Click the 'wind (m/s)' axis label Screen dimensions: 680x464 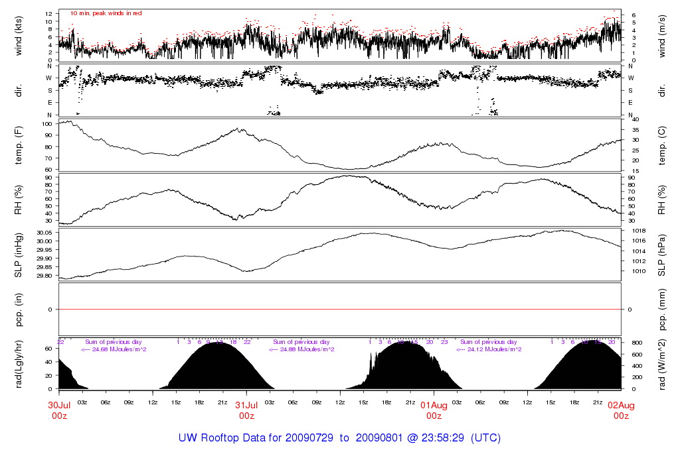661,34
